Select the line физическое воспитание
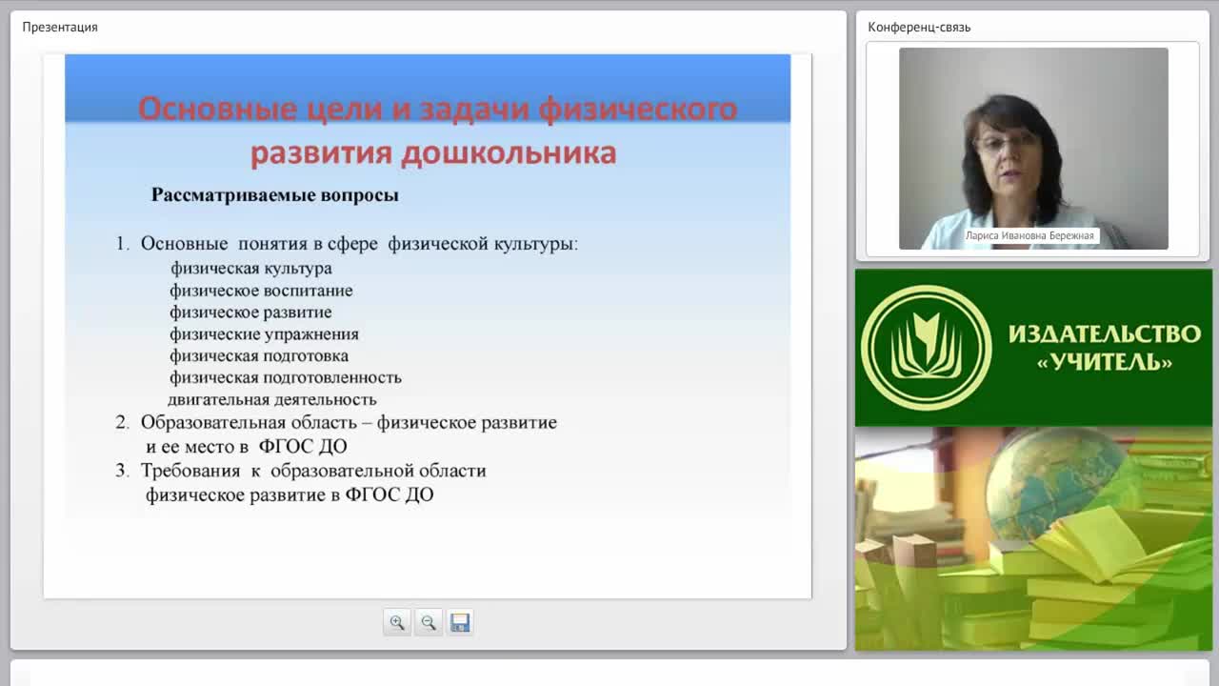This screenshot has height=686, width=1219. pos(261,291)
